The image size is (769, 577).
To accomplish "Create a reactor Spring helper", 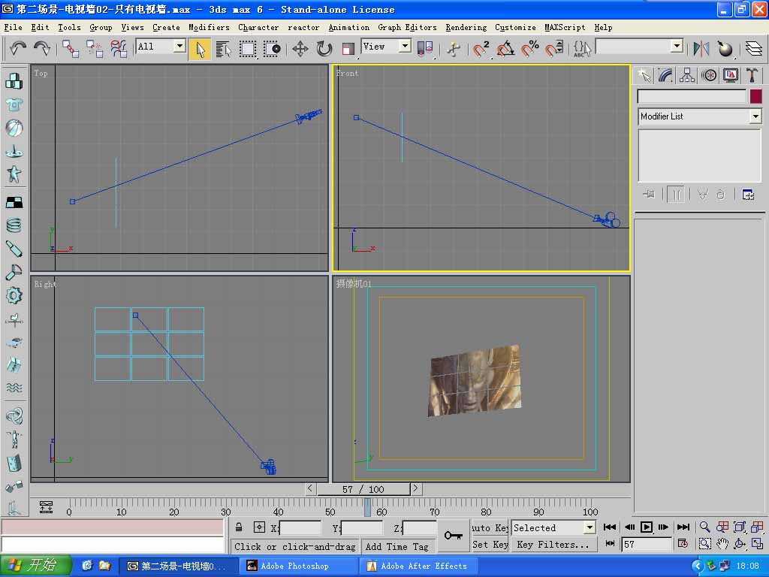I will pos(14,225).
